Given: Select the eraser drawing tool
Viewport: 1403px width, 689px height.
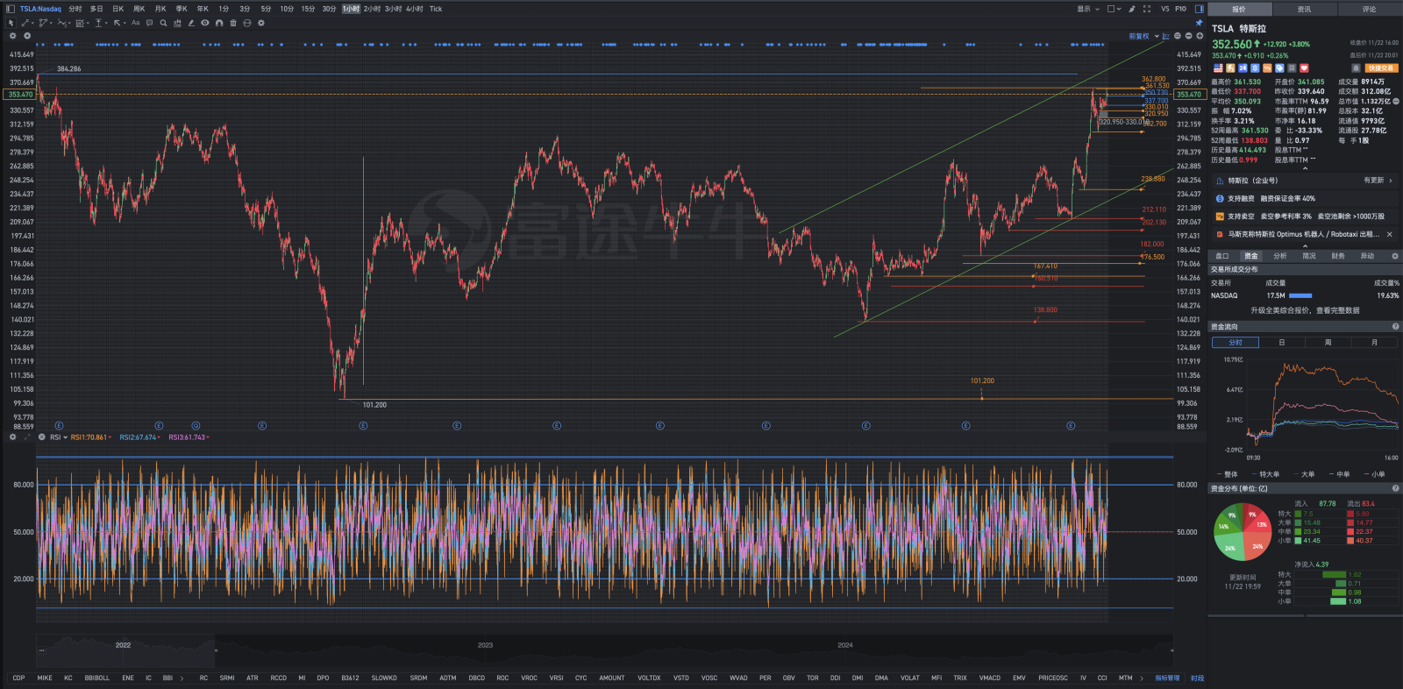Looking at the screenshot, I should [191, 23].
